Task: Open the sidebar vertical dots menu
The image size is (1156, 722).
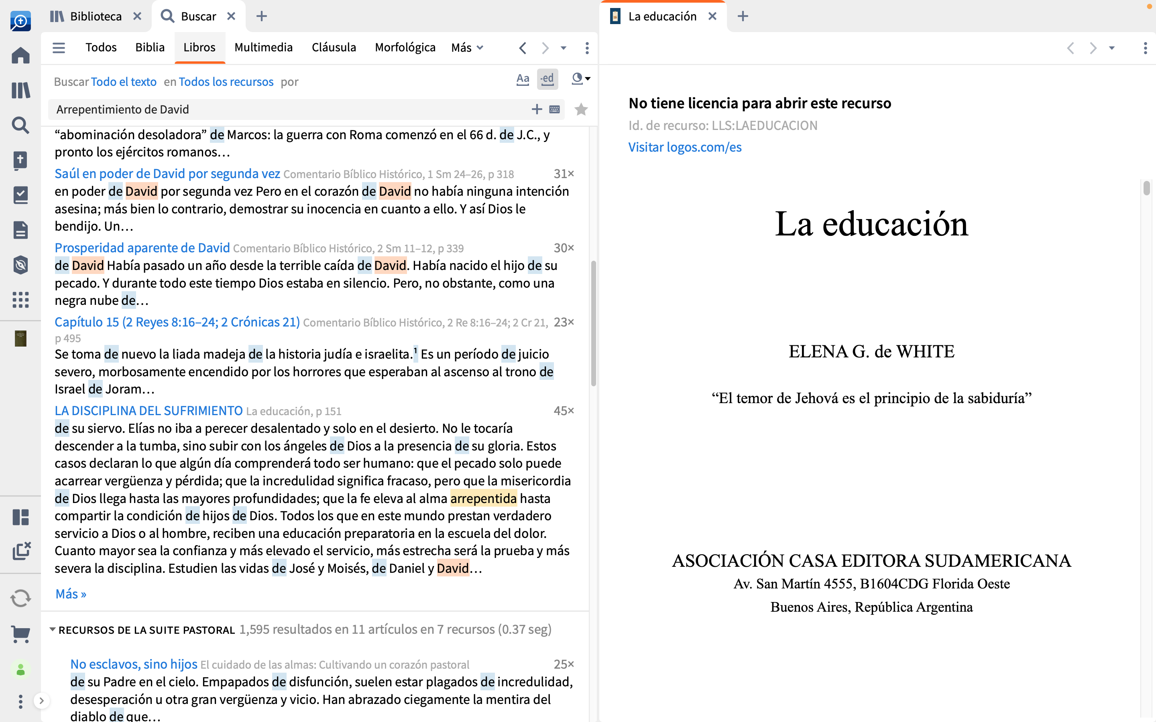Action: pos(20,702)
